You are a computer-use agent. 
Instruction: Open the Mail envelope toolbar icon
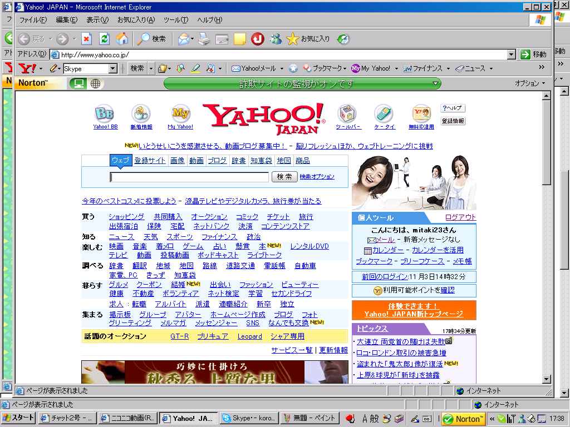pos(184,39)
